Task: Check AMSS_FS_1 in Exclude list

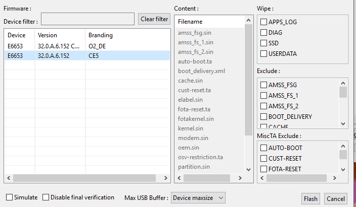Action: [263, 96]
